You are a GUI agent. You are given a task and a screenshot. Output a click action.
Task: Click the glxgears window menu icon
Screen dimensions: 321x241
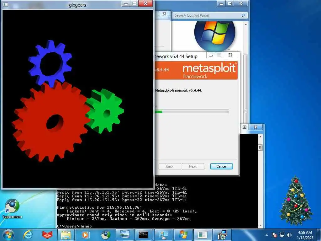tap(5, 4)
